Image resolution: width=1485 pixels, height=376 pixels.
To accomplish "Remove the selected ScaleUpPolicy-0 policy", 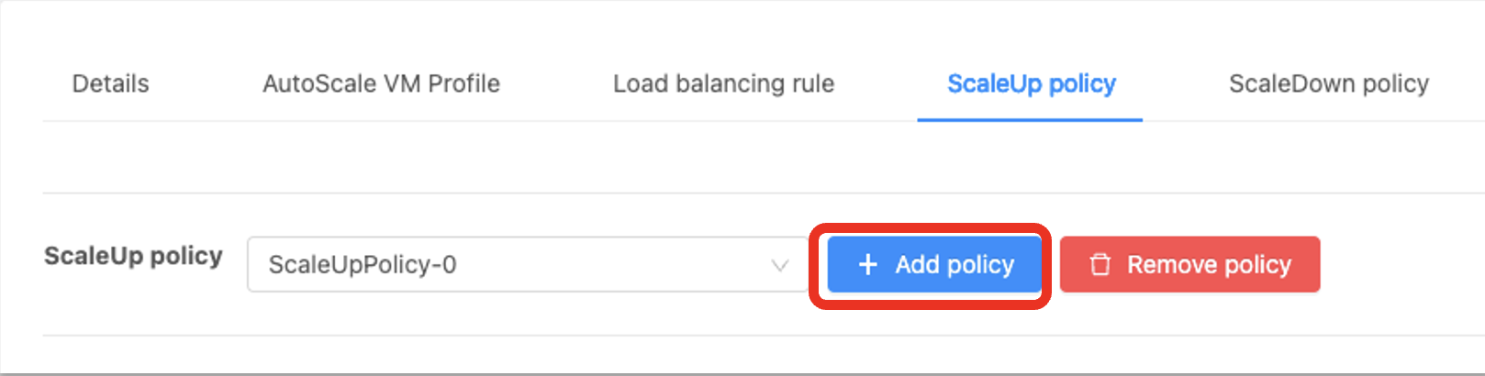I will point(1189,264).
